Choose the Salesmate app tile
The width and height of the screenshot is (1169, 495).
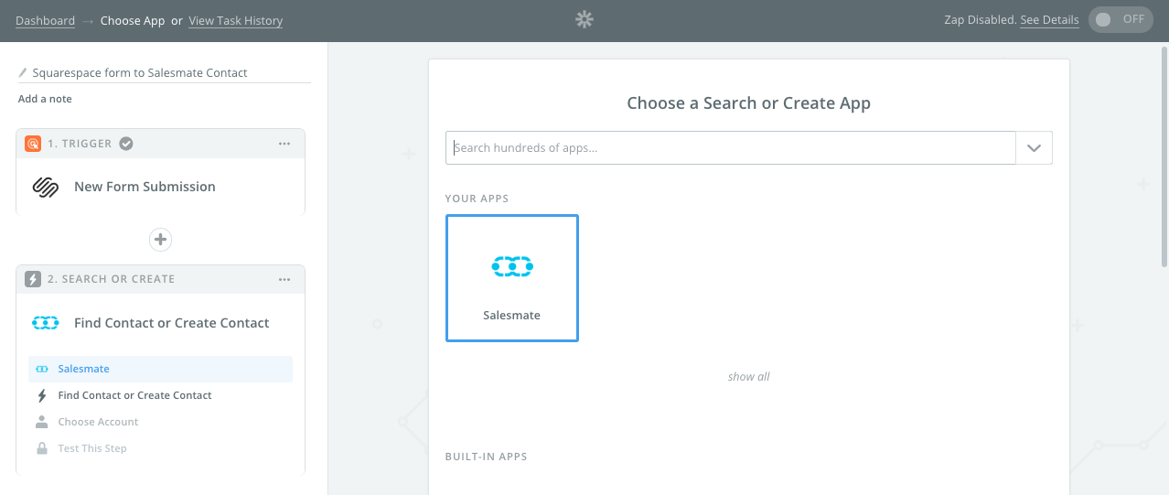pos(512,278)
